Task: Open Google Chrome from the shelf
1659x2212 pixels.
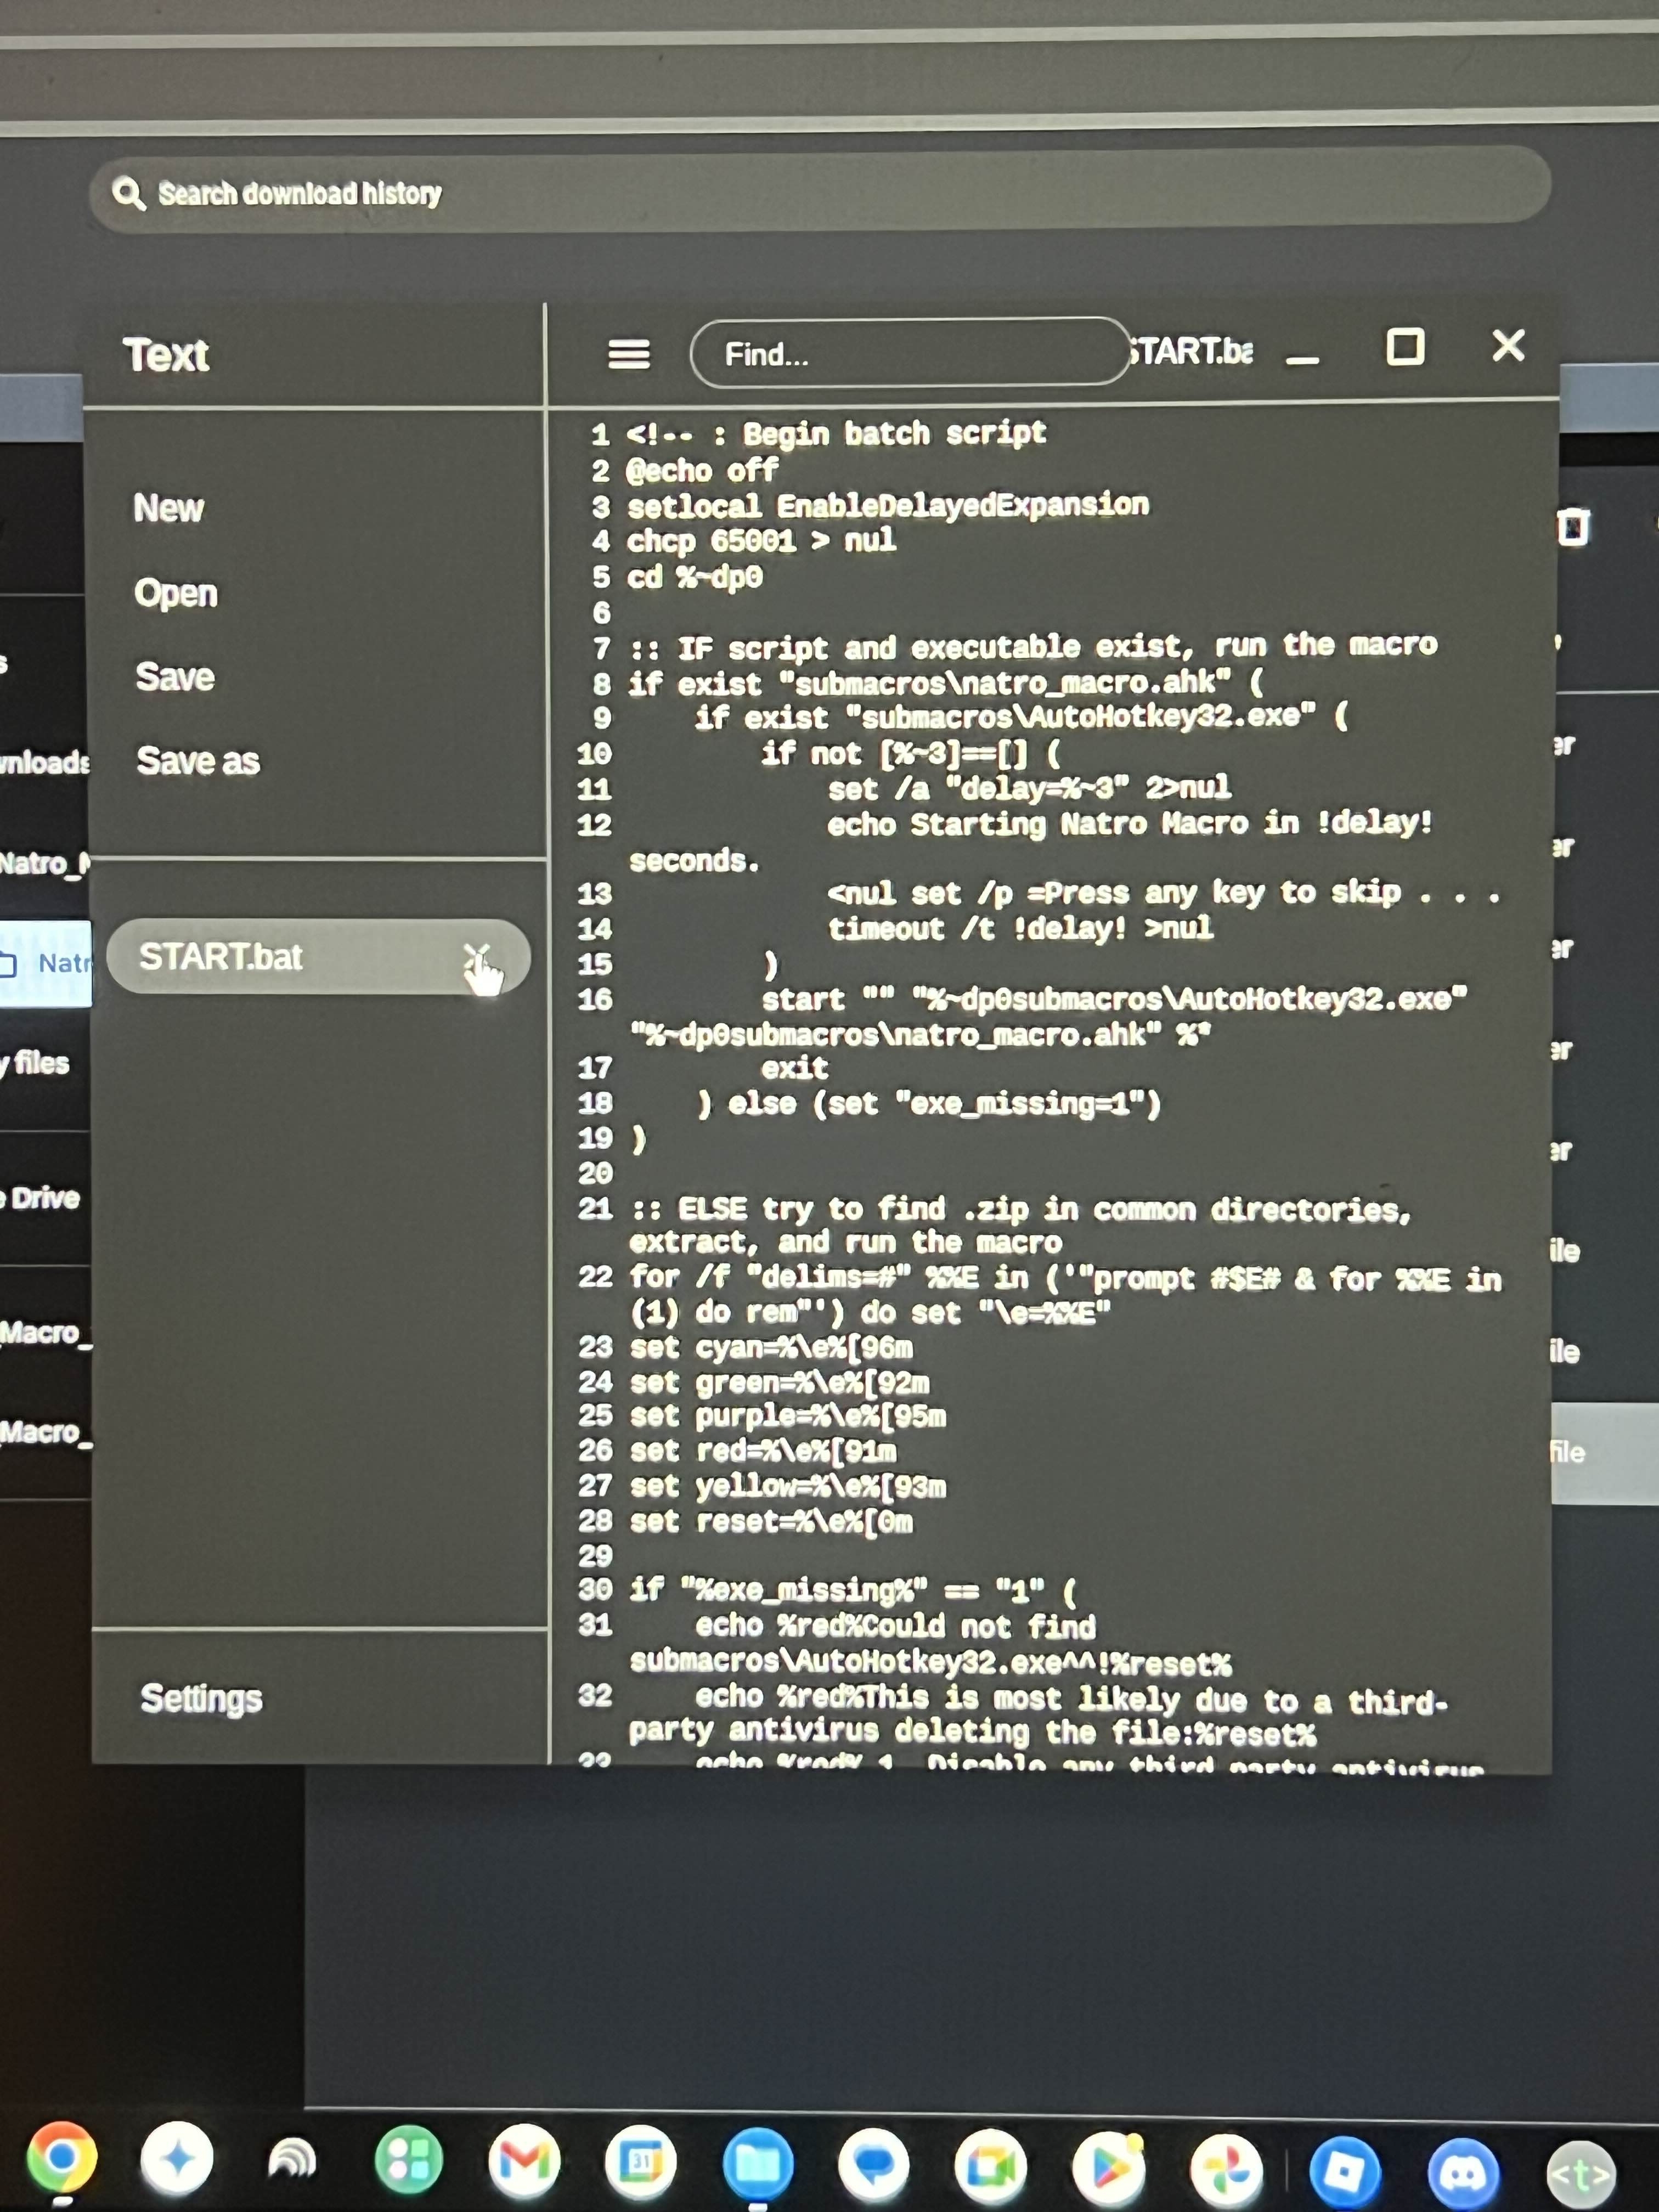Action: (x=62, y=2158)
